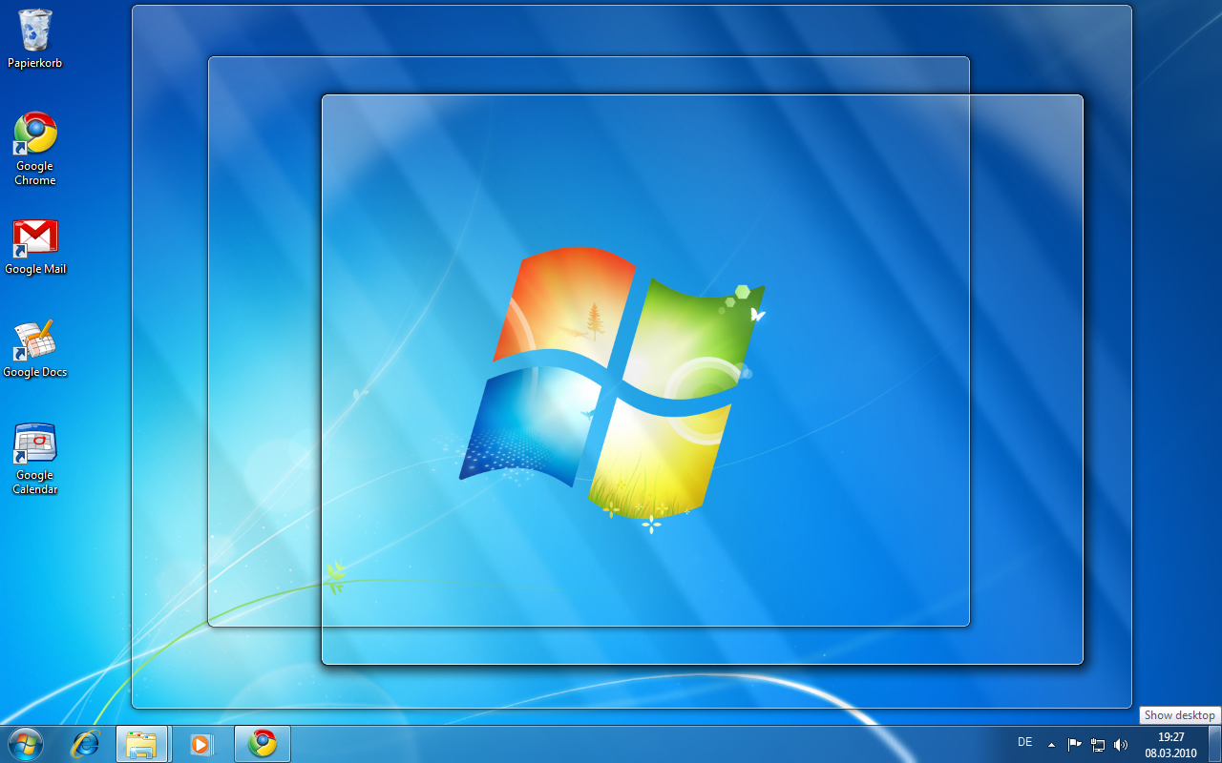The image size is (1222, 763).
Task: Open Windows Explorer from the taskbar
Action: pyautogui.click(x=143, y=743)
